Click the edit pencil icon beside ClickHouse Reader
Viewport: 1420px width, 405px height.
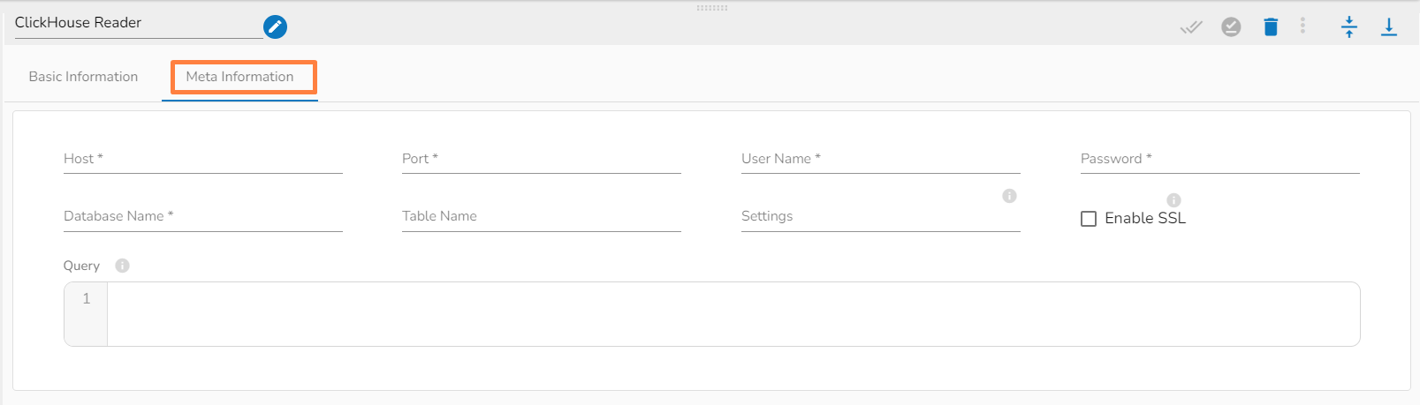tap(275, 27)
